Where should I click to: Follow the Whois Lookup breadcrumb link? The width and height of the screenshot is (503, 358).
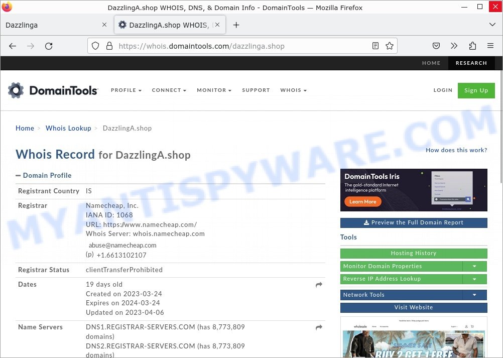(x=68, y=129)
